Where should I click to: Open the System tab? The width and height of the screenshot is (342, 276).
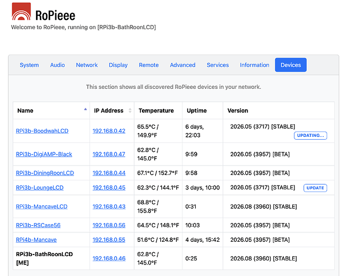[x=29, y=65]
